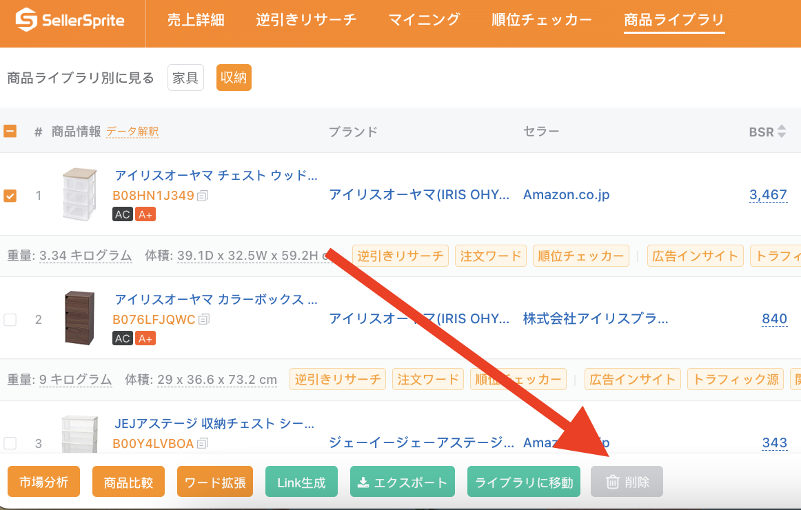The image size is (801, 510).
Task: Copy ASIN B00Y4LVBOA with copy icon
Action: click(203, 444)
